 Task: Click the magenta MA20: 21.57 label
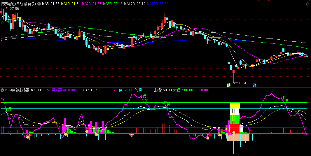click(x=92, y=4)
